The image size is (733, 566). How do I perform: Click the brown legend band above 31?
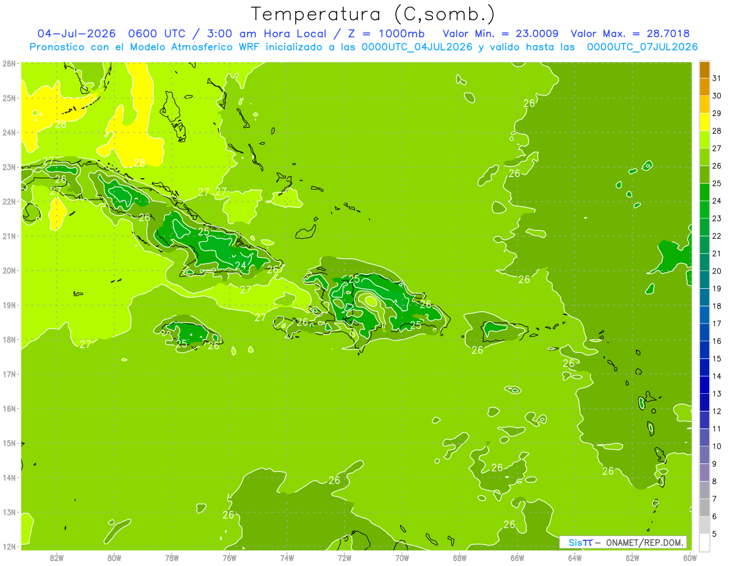pyautogui.click(x=704, y=70)
